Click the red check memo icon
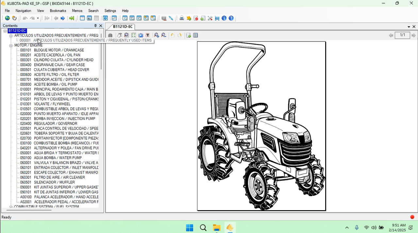 pyautogui.click(x=196, y=18)
